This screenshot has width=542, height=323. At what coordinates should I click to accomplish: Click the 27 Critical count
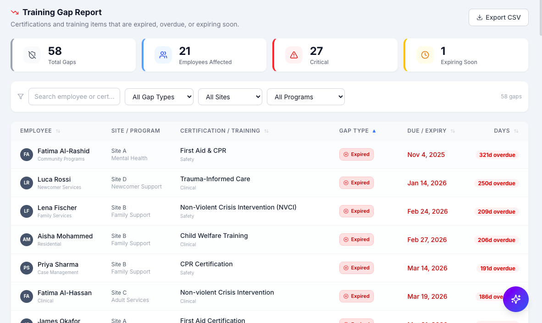point(316,51)
